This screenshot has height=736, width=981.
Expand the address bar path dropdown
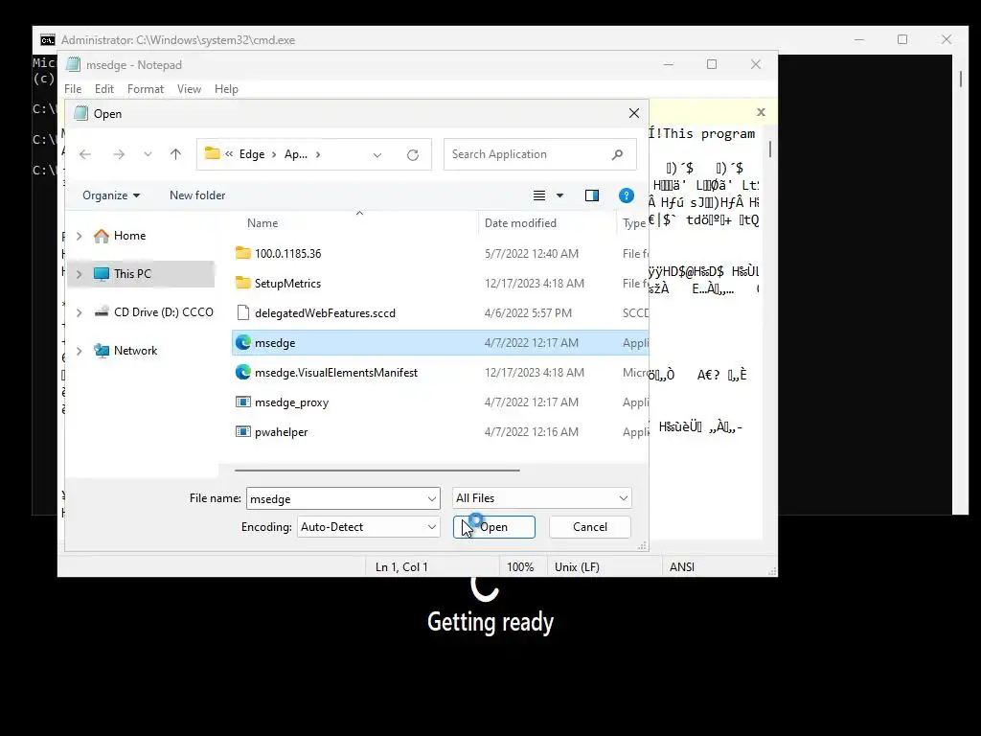click(x=377, y=155)
